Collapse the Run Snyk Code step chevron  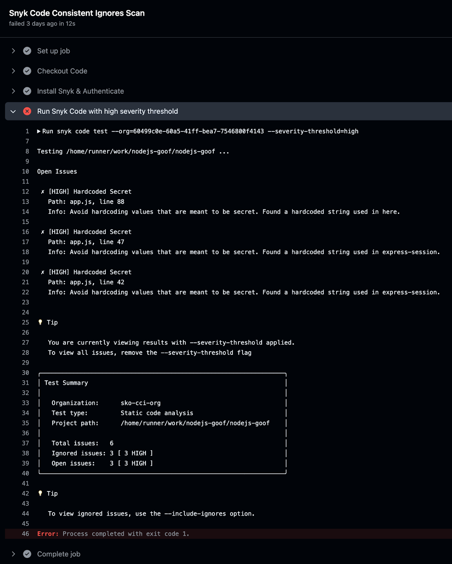(13, 111)
